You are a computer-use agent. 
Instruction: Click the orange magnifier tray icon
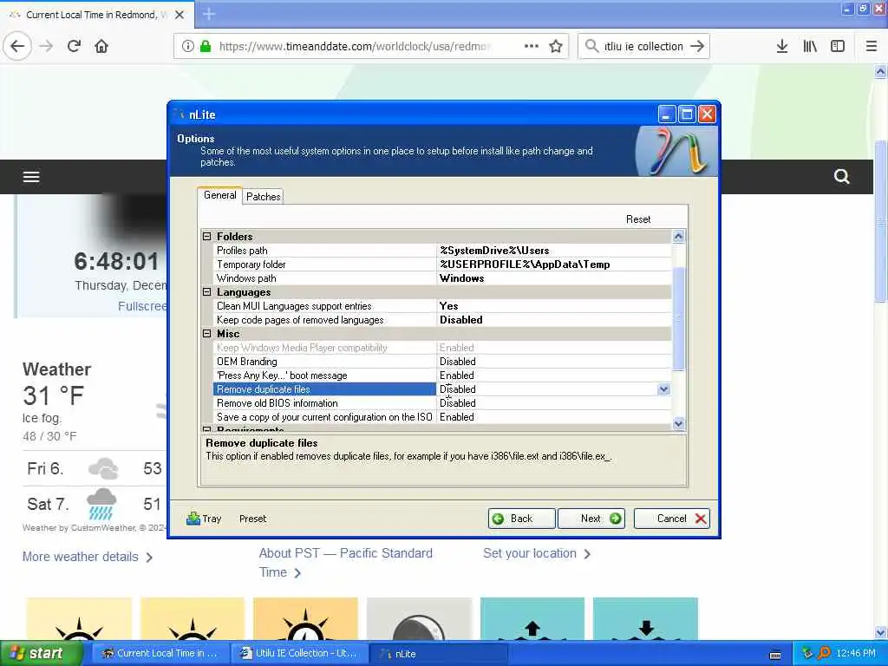tap(824, 653)
